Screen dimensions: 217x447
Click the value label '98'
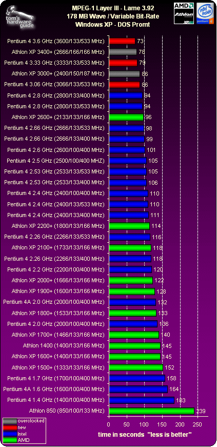[x=149, y=128]
